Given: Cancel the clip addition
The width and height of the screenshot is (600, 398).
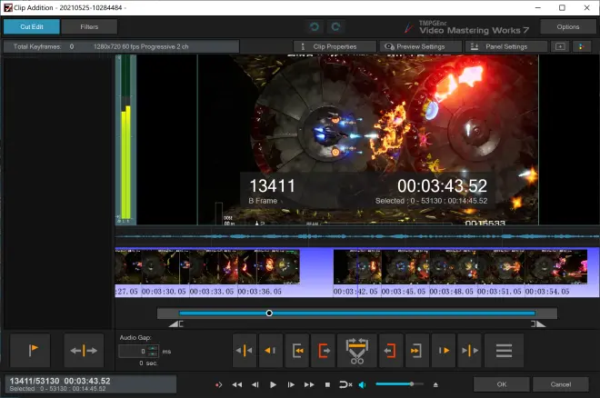Looking at the screenshot, I should pyautogui.click(x=561, y=384).
